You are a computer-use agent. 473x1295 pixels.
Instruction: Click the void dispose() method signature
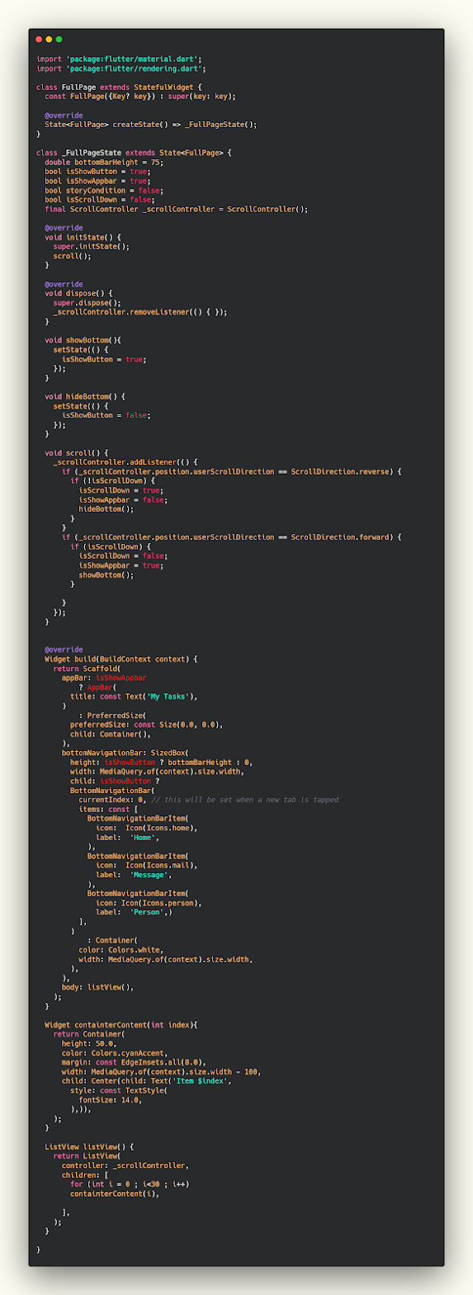coord(78,294)
